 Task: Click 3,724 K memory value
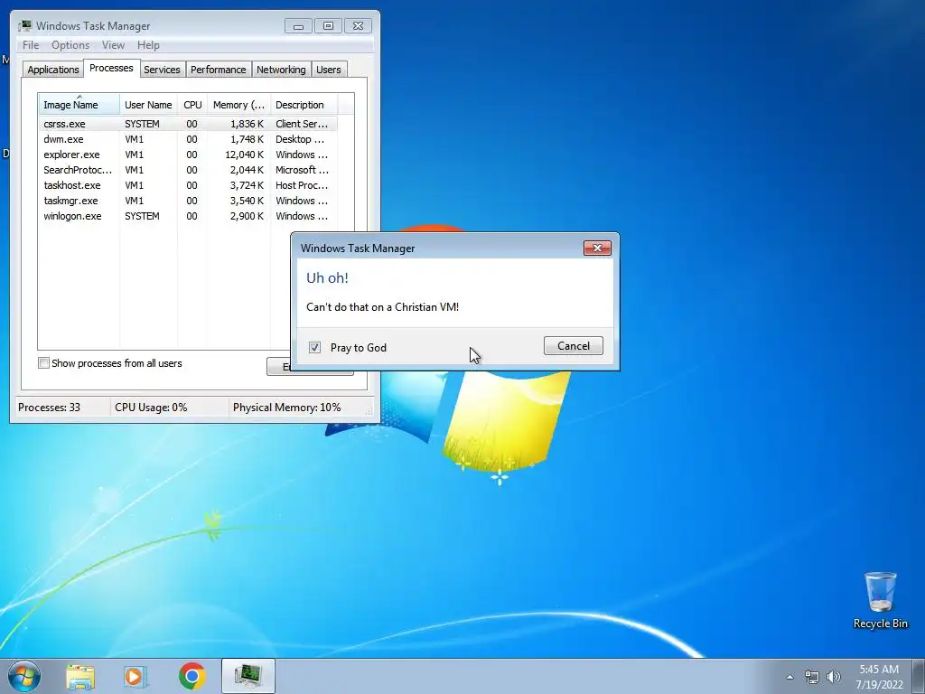(247, 185)
